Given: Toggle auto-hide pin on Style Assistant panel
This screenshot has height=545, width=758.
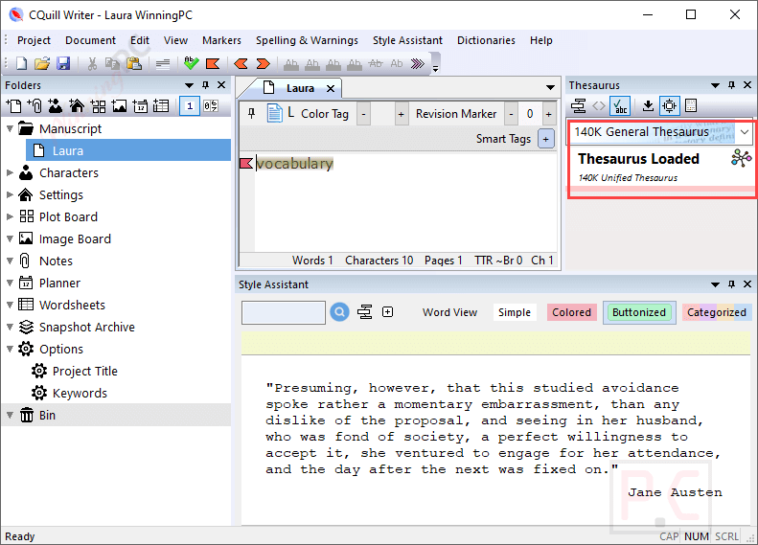Looking at the screenshot, I should (731, 284).
